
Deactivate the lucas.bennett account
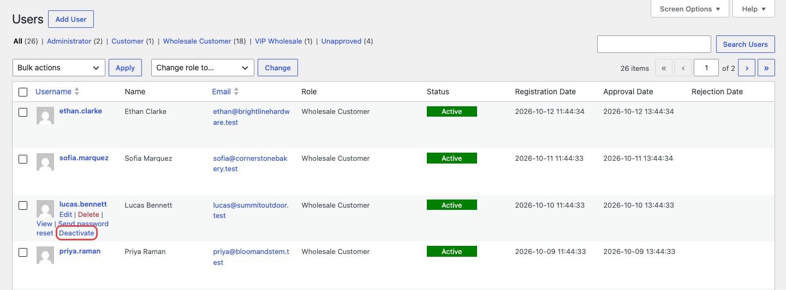76,233
